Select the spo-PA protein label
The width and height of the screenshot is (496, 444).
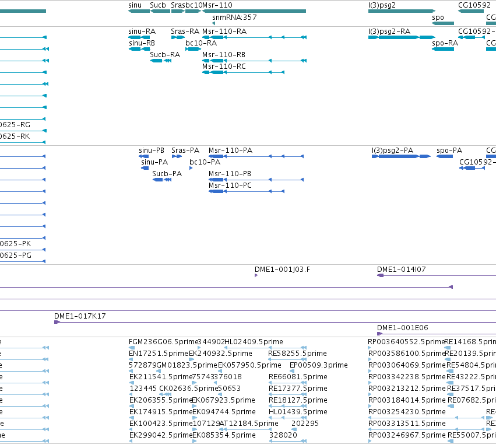point(449,151)
